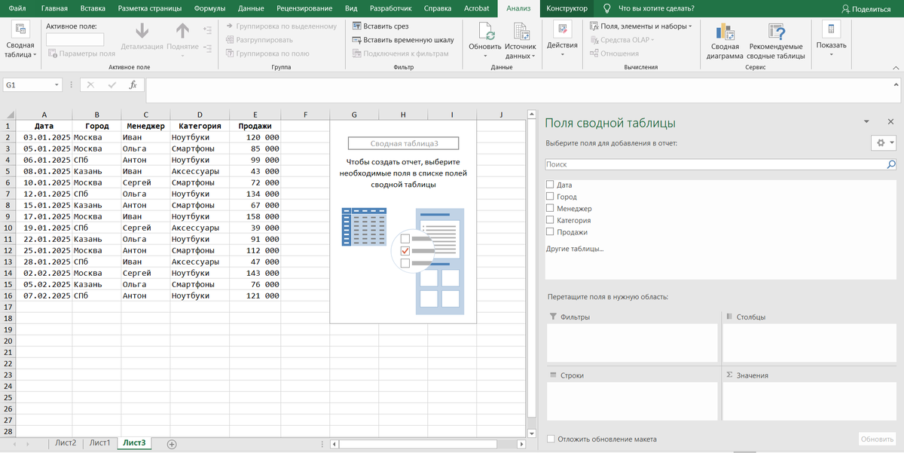Click the Поделиться button
This screenshot has width=904, height=453.
(866, 9)
